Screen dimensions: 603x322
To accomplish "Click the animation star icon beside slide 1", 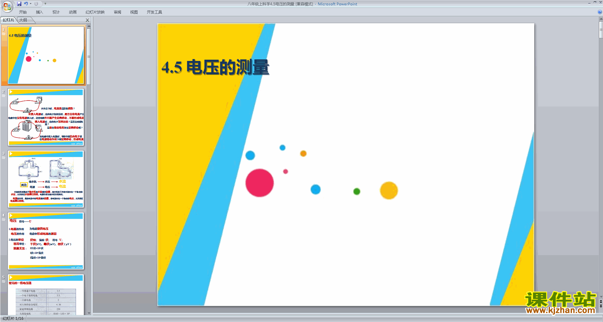I will click(x=3, y=34).
